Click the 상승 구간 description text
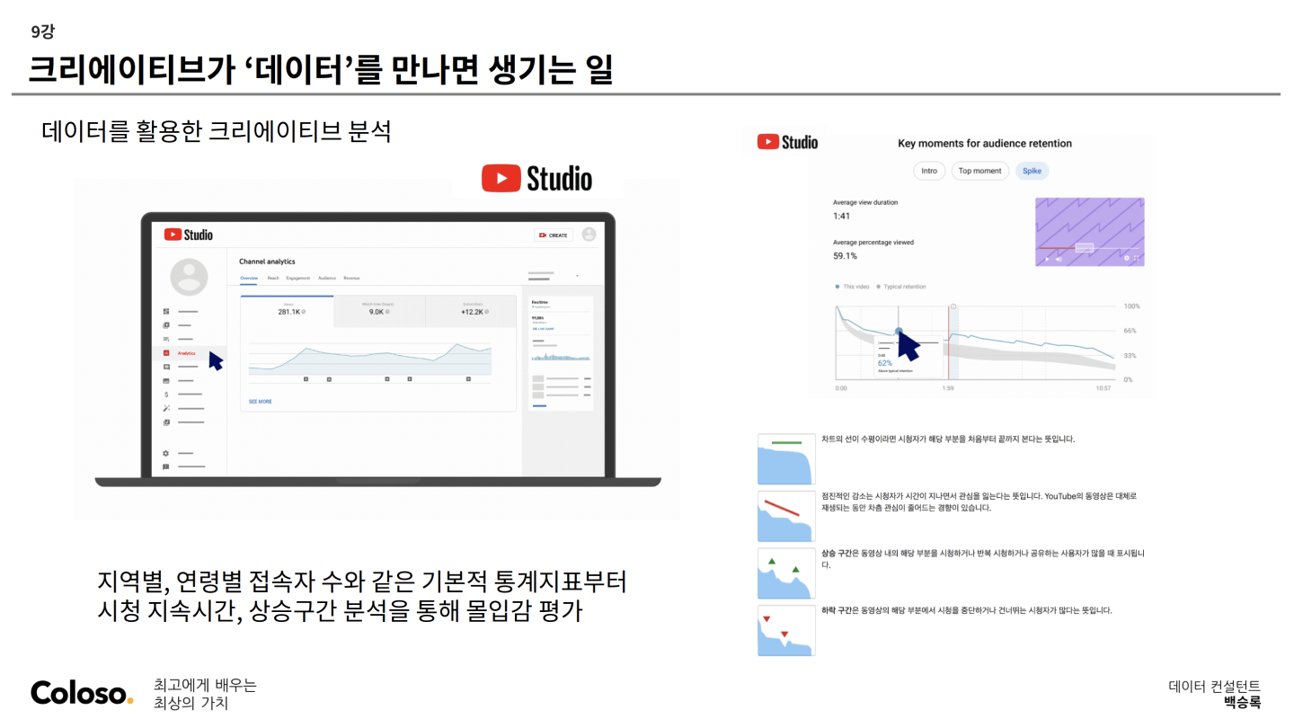 pos(983,559)
